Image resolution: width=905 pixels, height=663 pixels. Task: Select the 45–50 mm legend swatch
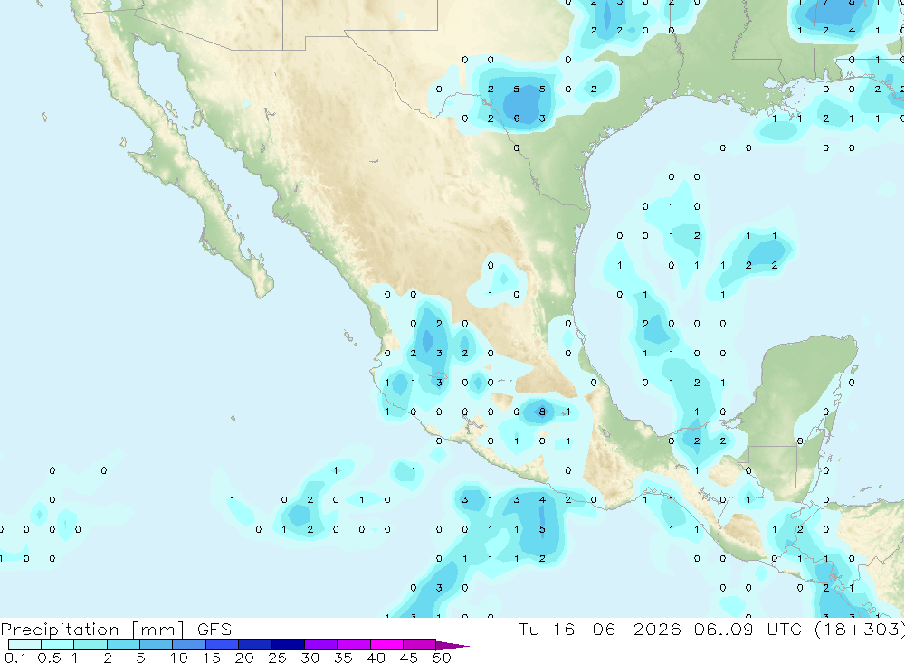(x=420, y=645)
